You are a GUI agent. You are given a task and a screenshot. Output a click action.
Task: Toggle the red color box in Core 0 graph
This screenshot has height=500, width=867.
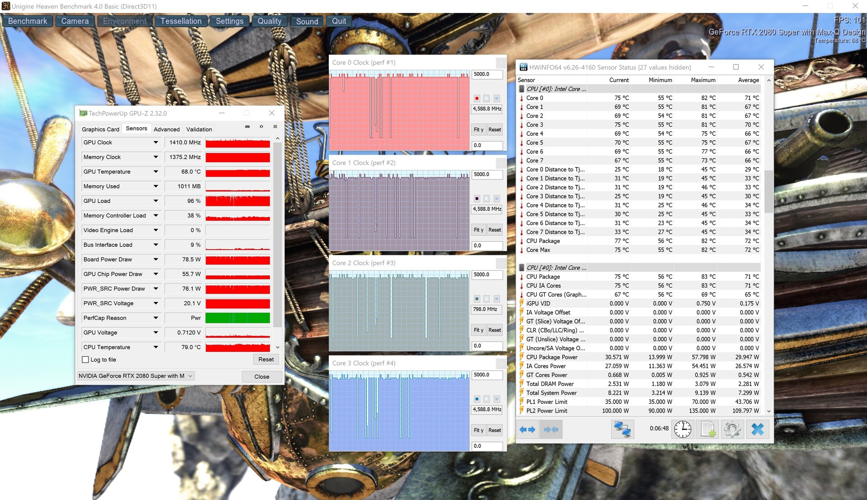tap(477, 98)
